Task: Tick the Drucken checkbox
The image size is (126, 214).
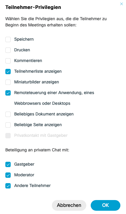Action: click(8, 50)
